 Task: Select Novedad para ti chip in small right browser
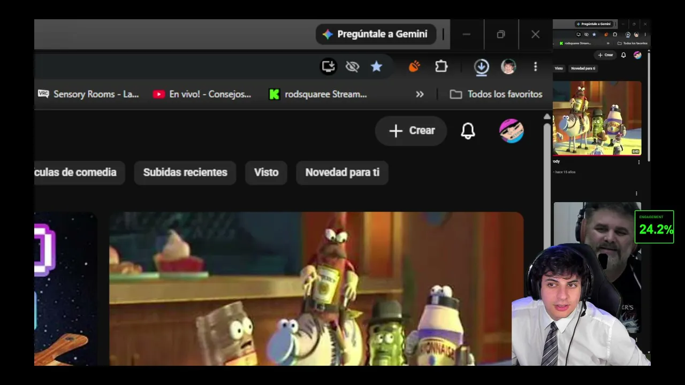click(x=583, y=68)
